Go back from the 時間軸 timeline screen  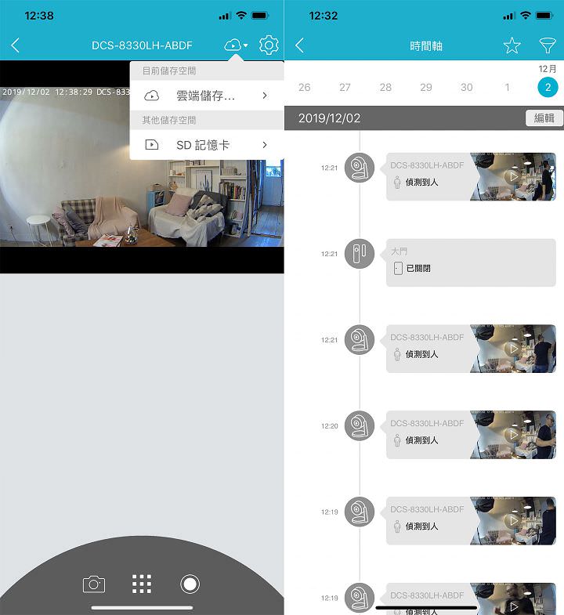point(300,45)
